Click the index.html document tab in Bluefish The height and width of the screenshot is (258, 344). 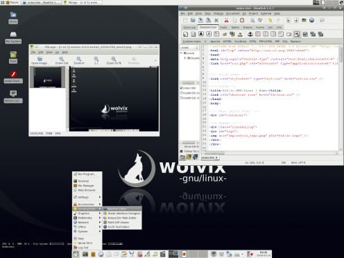[210, 157]
